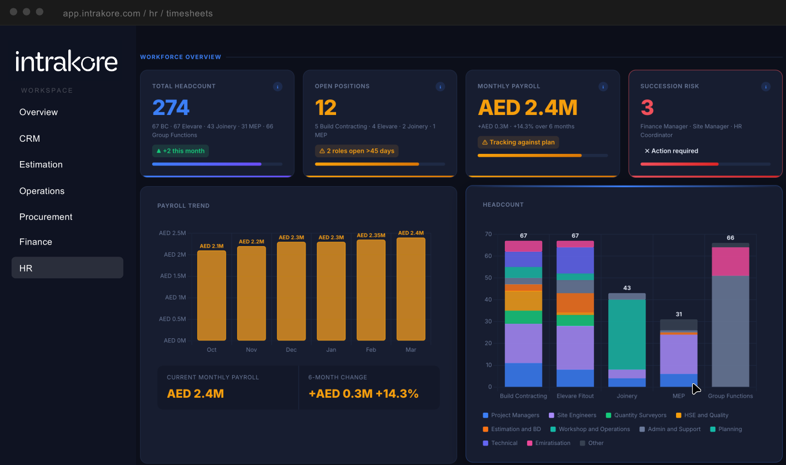Click Total Headcount progress bar

(217, 164)
